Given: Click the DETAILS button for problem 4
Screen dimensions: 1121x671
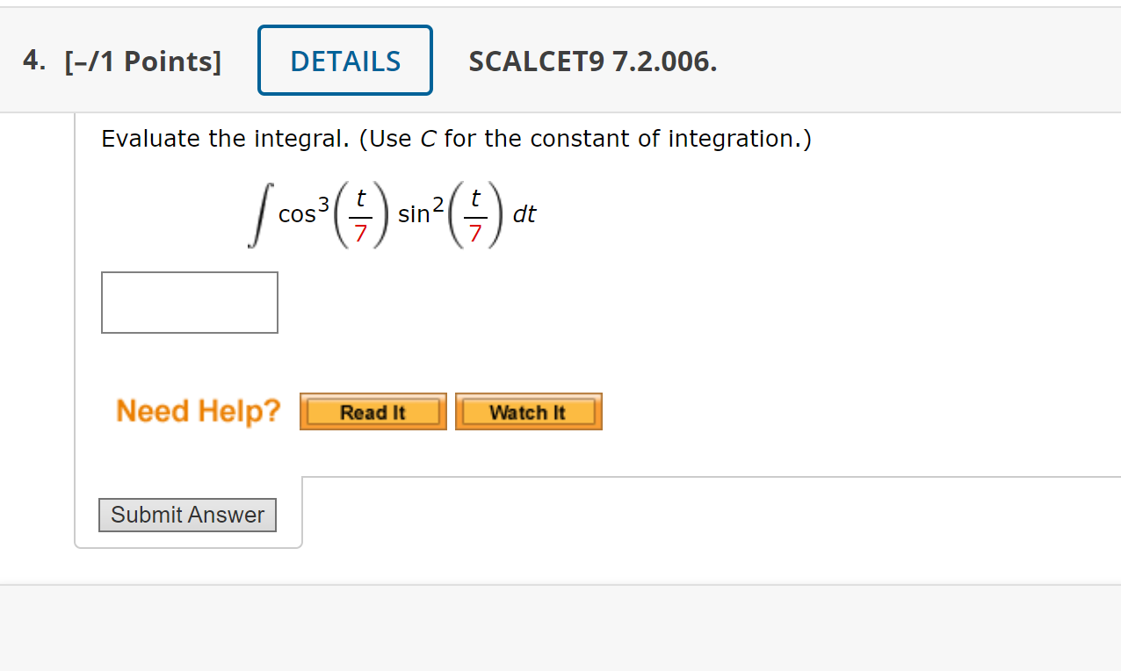Looking at the screenshot, I should (x=344, y=60).
